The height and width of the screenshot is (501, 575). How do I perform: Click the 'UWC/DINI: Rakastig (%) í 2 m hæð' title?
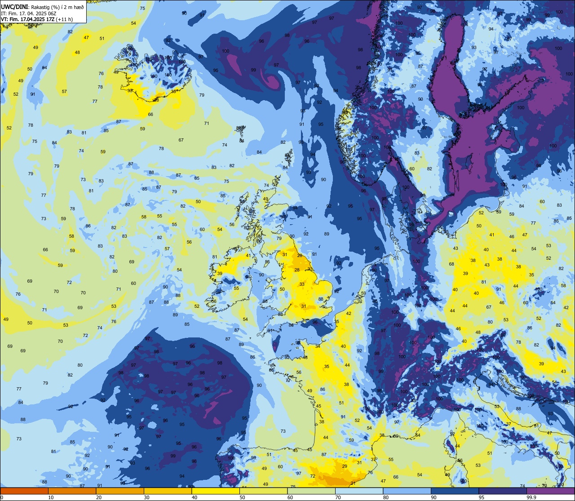coord(42,7)
